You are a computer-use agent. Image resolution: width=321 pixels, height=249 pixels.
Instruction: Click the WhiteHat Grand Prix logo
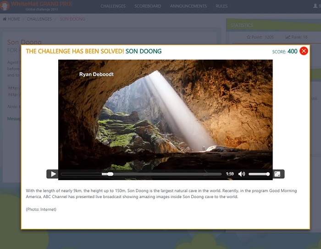[x=36, y=6]
